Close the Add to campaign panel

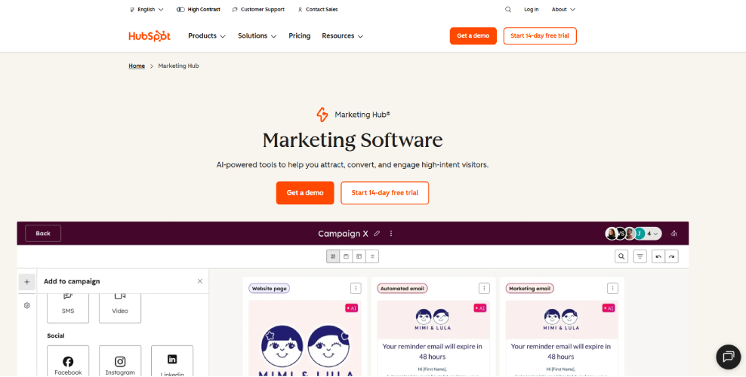tap(200, 281)
